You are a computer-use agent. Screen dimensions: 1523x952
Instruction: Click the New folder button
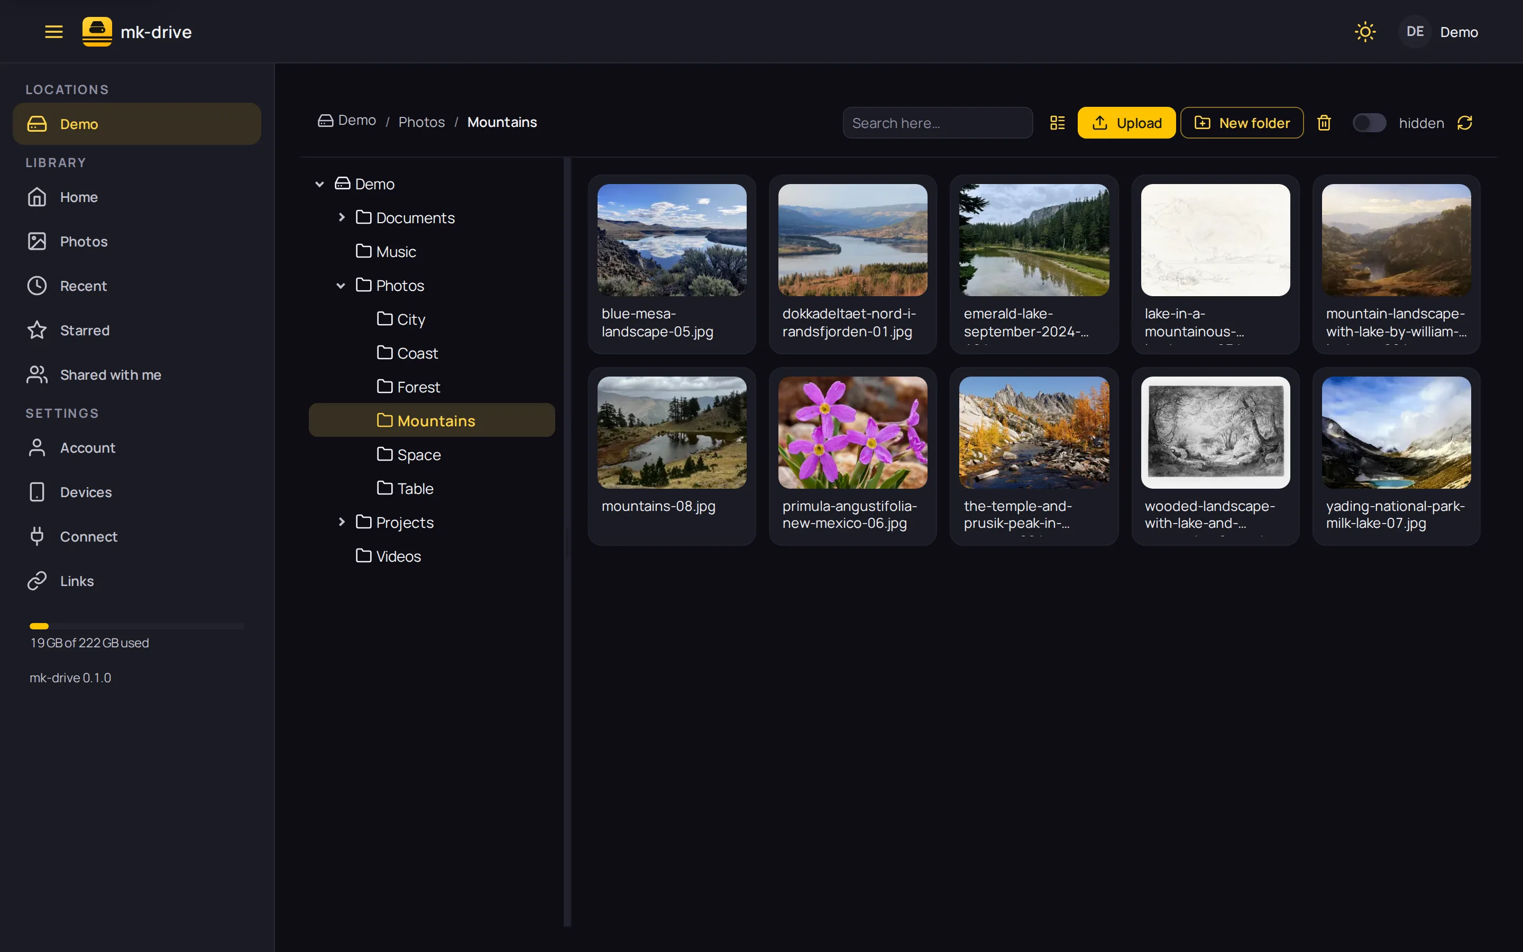tap(1242, 123)
